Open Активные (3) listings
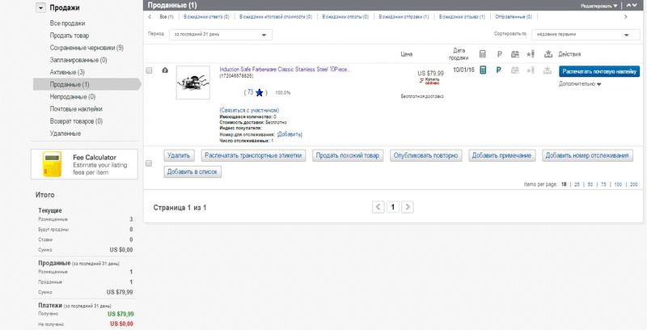This screenshot has width=647, height=330. 67,72
